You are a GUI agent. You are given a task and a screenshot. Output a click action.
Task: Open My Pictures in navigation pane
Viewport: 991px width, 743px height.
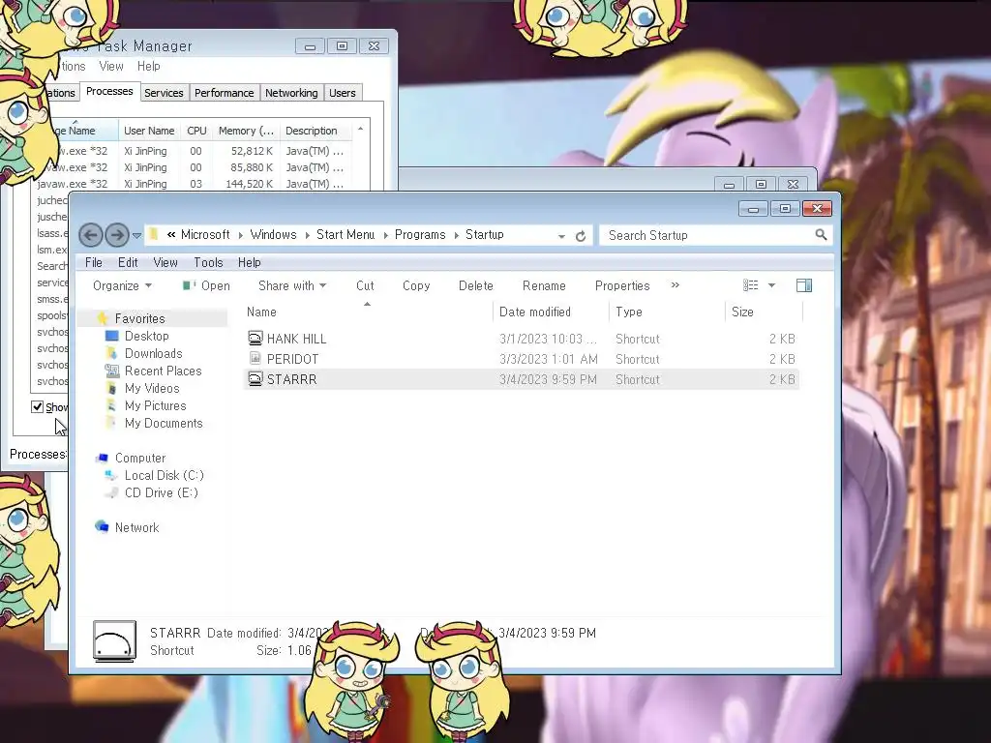(155, 405)
